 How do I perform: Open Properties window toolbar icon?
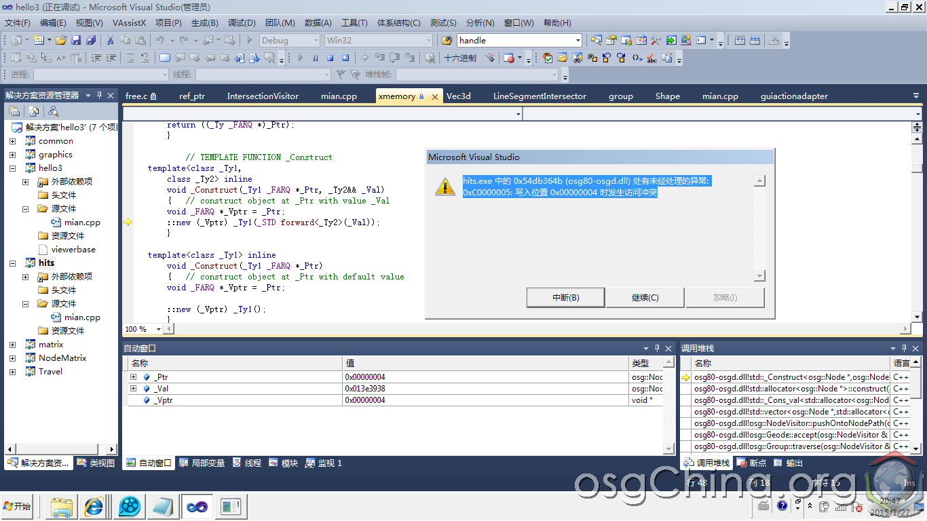tap(611, 41)
